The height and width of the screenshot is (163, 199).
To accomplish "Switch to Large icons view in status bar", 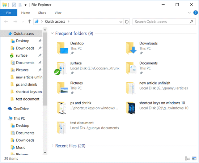I will [x=194, y=158].
